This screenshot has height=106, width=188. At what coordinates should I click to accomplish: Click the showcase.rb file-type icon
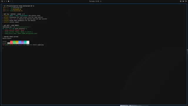(x=14, y=11)
